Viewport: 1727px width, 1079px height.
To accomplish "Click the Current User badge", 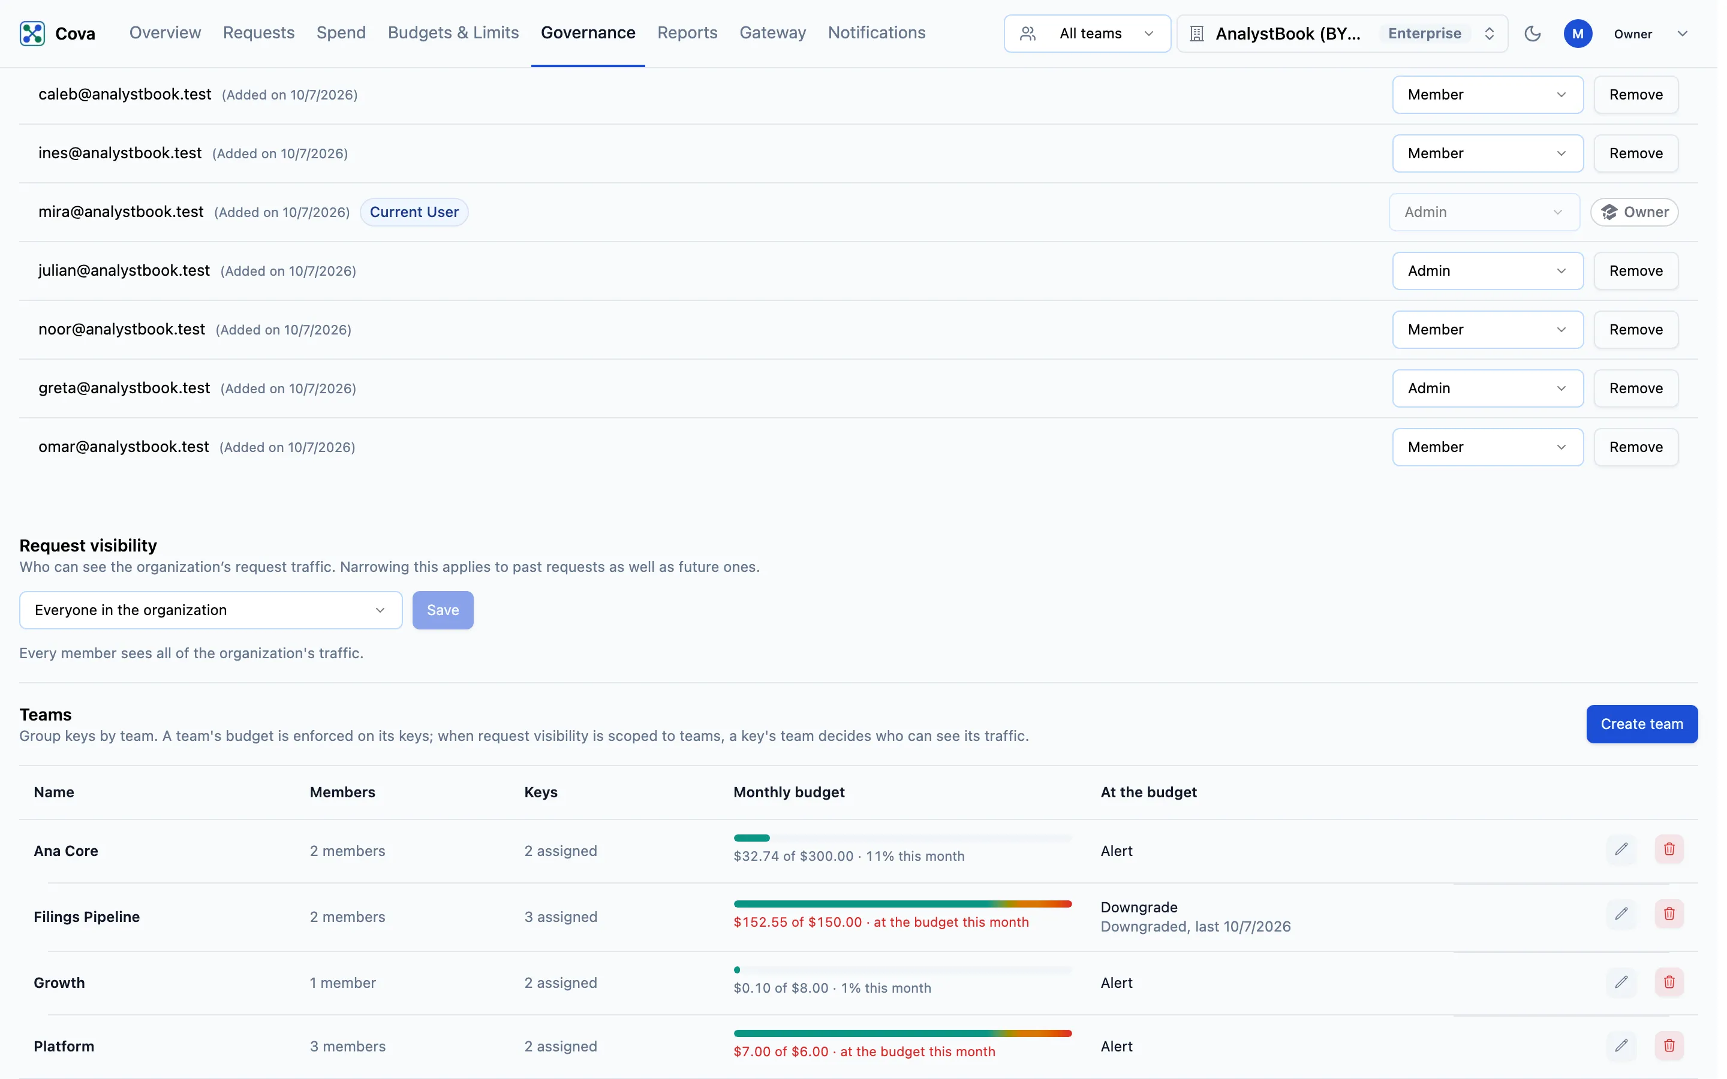I will (x=414, y=212).
